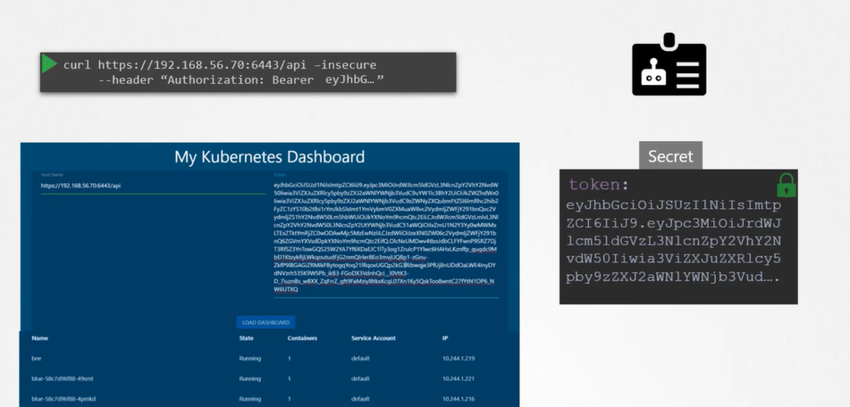Click Running state of the bee pod
The width and height of the screenshot is (850, 407).
pos(250,358)
